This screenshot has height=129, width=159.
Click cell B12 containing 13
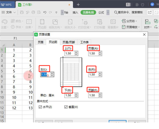pos(28,108)
